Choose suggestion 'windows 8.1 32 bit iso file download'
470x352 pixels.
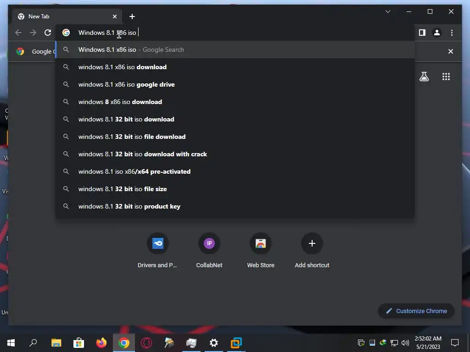(235, 137)
